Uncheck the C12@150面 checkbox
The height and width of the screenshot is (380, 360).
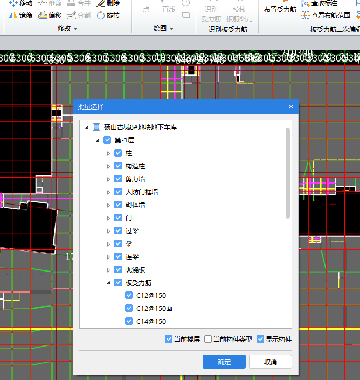[129, 308]
